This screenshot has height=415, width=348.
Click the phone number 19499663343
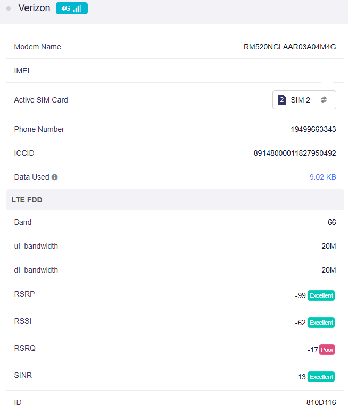(x=313, y=129)
